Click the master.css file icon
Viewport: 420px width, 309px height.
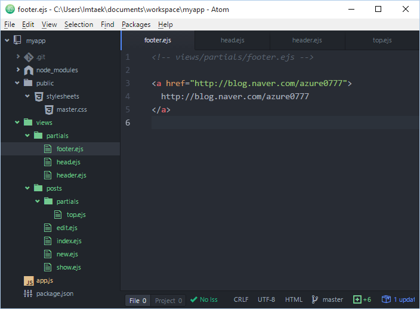[x=49, y=110]
